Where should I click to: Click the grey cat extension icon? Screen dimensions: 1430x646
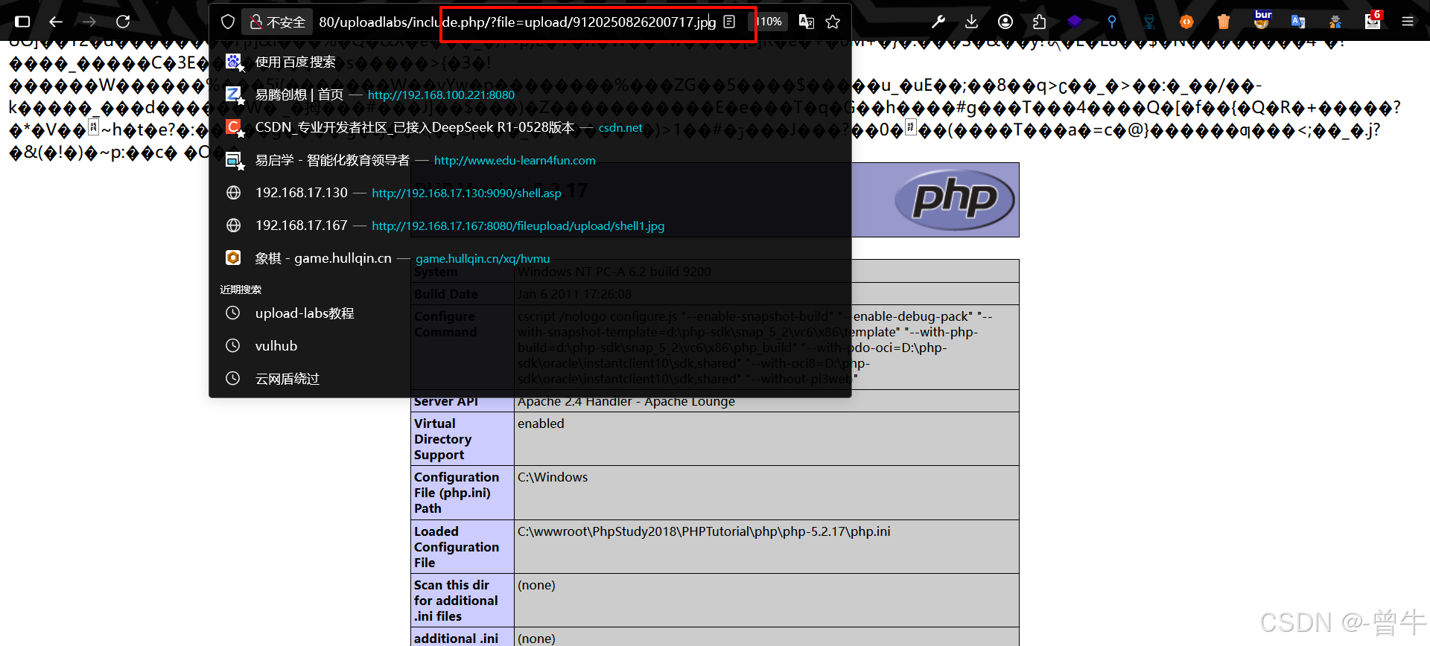tap(1335, 22)
